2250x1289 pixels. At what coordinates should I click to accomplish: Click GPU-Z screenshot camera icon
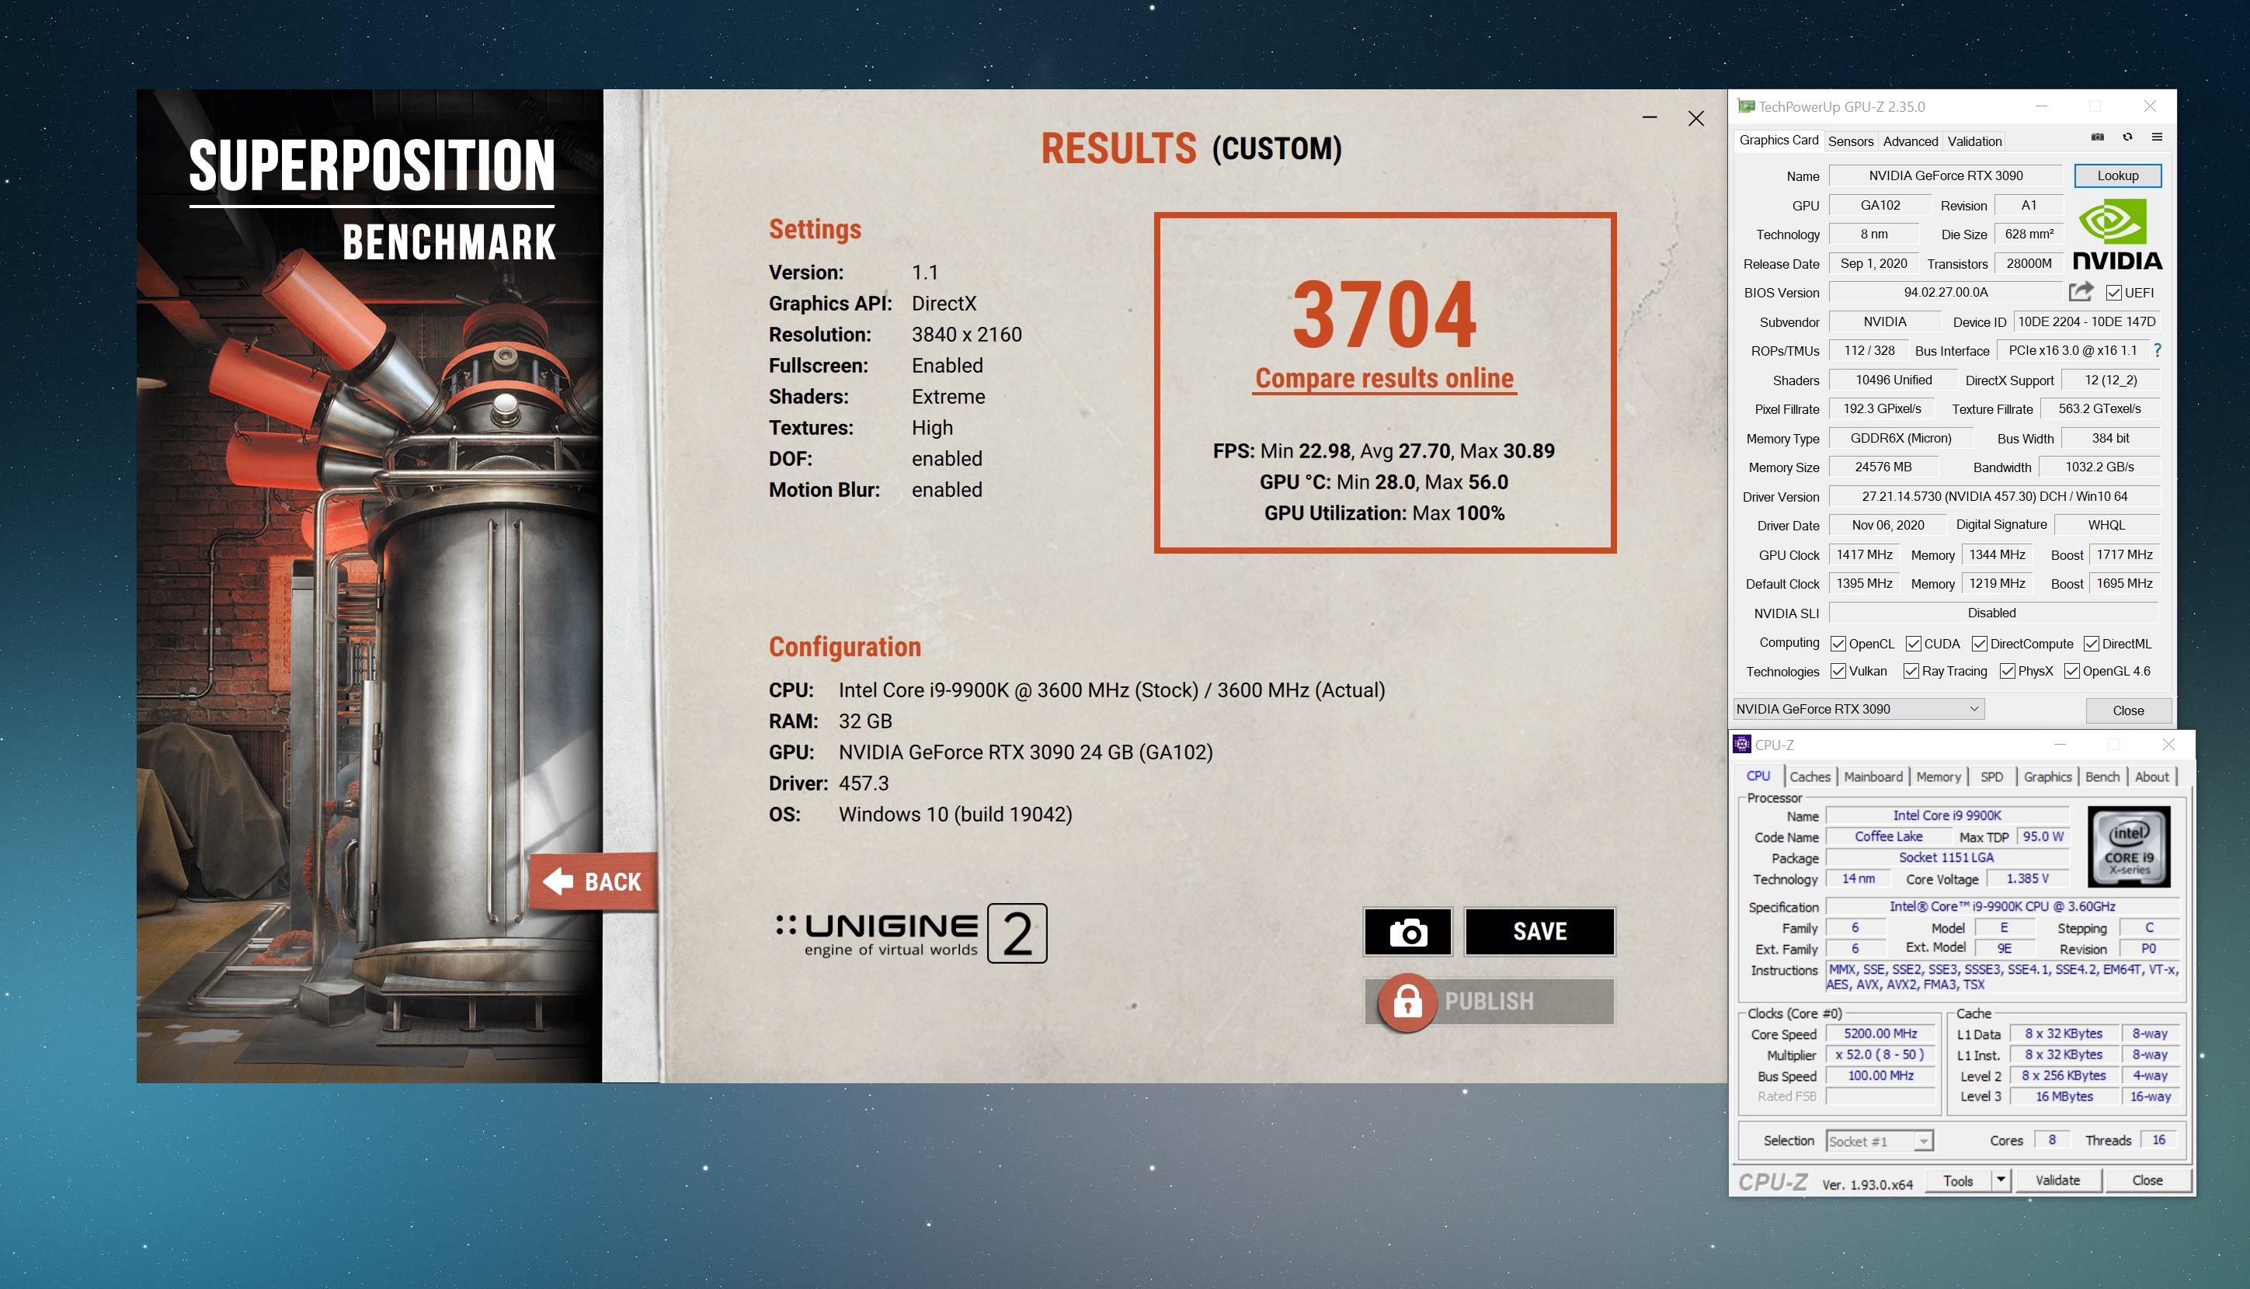click(x=2098, y=137)
